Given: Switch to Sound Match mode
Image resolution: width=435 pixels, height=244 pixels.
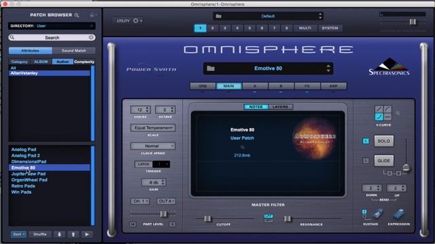Looking at the screenshot, I should (x=74, y=51).
